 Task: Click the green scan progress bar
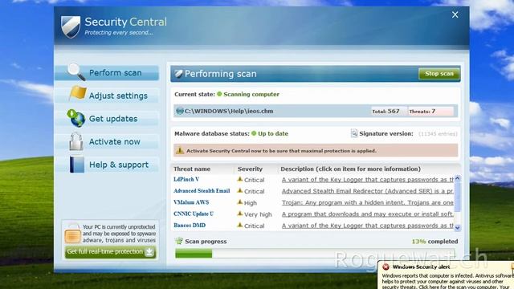pyautogui.click(x=315, y=254)
